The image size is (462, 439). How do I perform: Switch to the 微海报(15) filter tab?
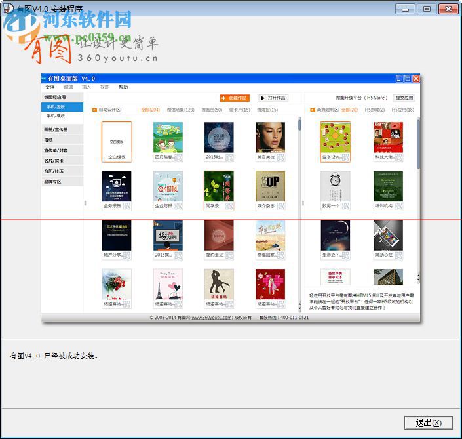click(x=267, y=110)
